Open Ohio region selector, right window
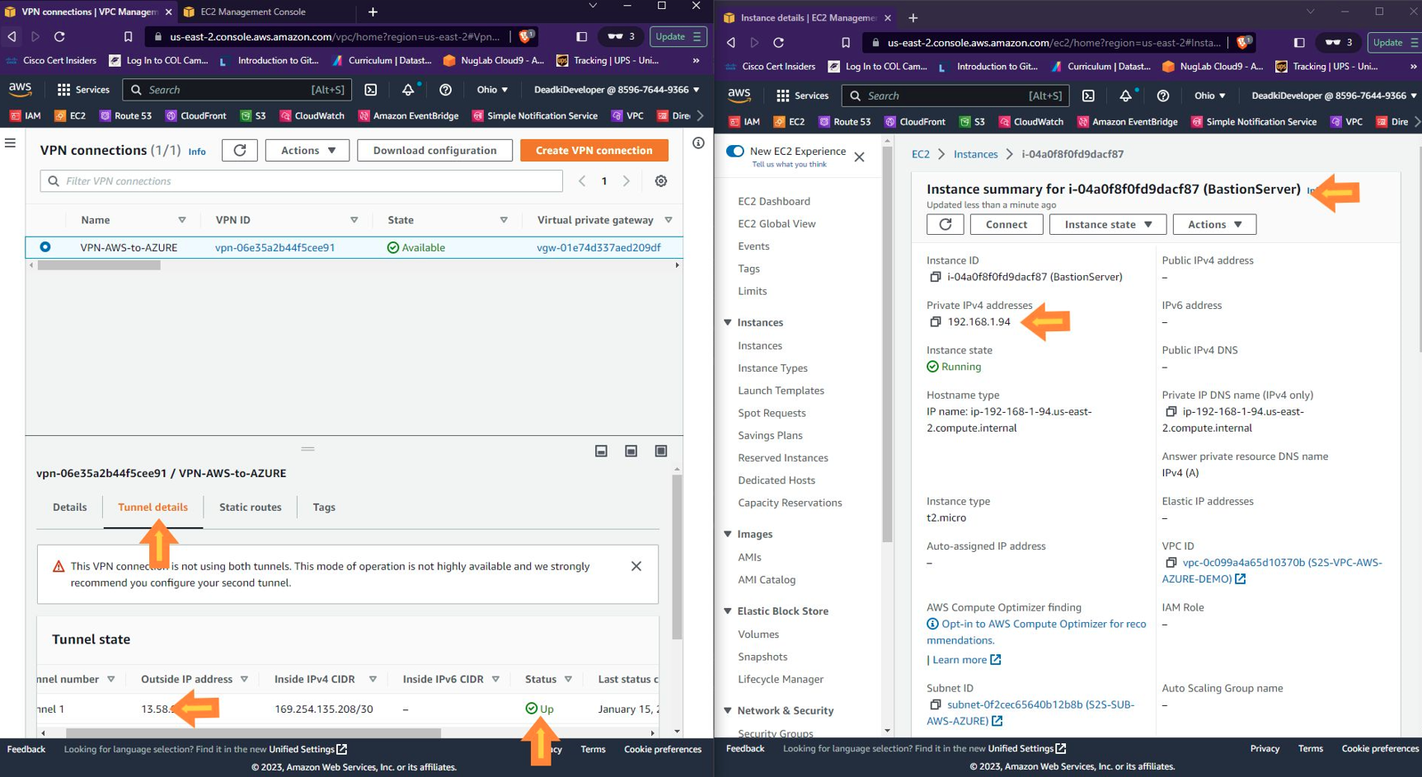This screenshot has height=777, width=1422. (1210, 96)
